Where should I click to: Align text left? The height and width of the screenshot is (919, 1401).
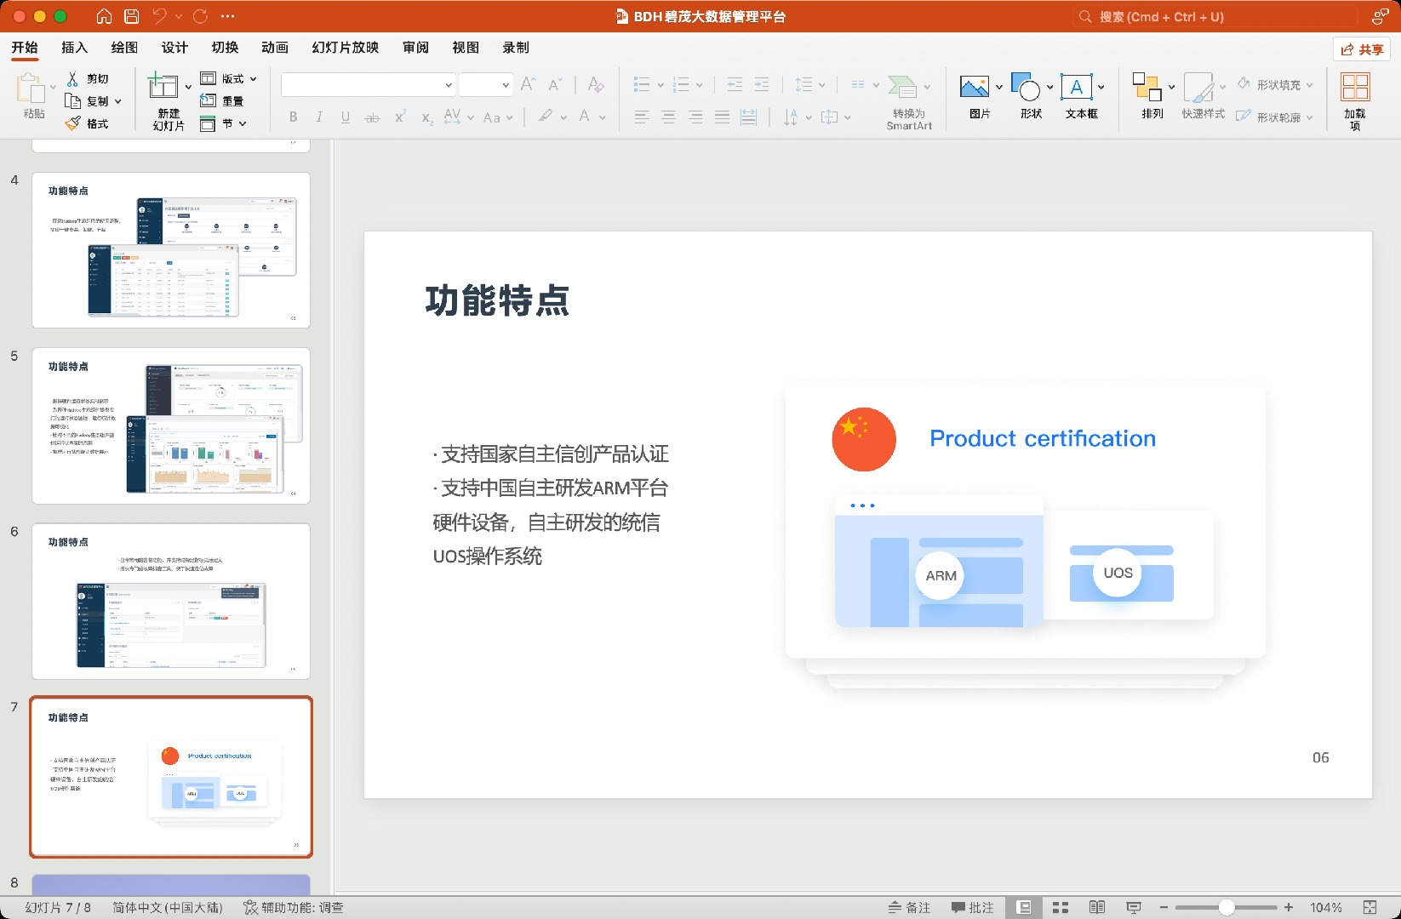point(642,117)
